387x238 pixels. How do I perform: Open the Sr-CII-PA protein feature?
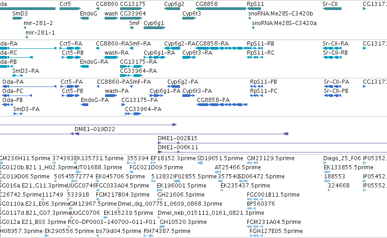point(332,86)
